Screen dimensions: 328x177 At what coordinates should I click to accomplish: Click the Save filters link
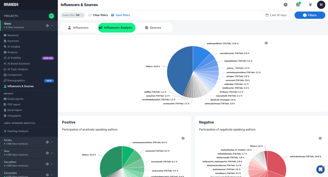(120, 15)
